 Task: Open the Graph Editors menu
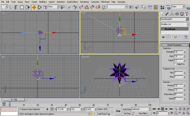[72, 2]
